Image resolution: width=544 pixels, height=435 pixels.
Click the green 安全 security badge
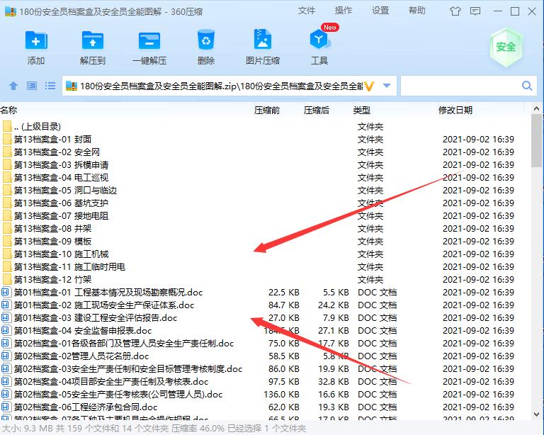click(506, 47)
